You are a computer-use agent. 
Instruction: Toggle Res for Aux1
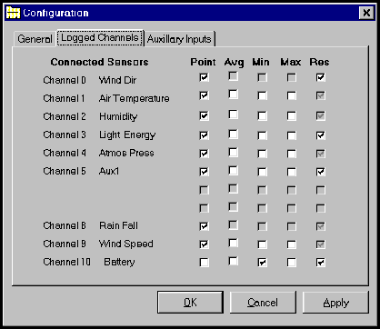[x=321, y=172]
